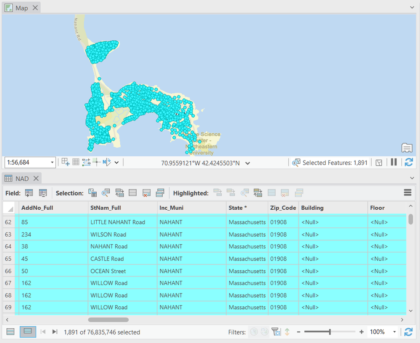Image resolution: width=420 pixels, height=343 pixels.
Task: Delete the selected rows
Action: click(146, 193)
